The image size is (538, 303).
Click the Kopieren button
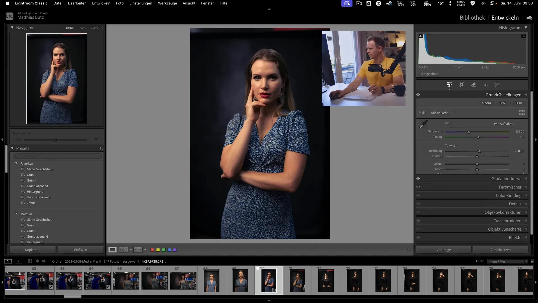tap(32, 250)
